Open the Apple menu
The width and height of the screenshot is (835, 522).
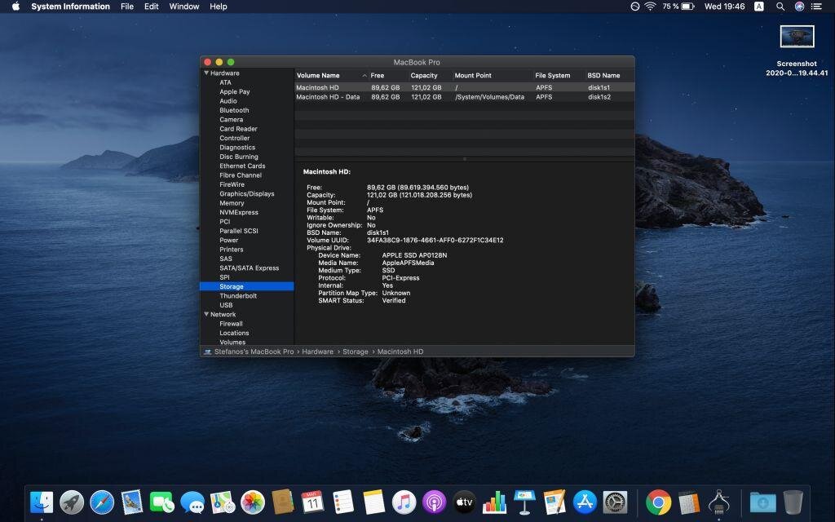pos(15,7)
